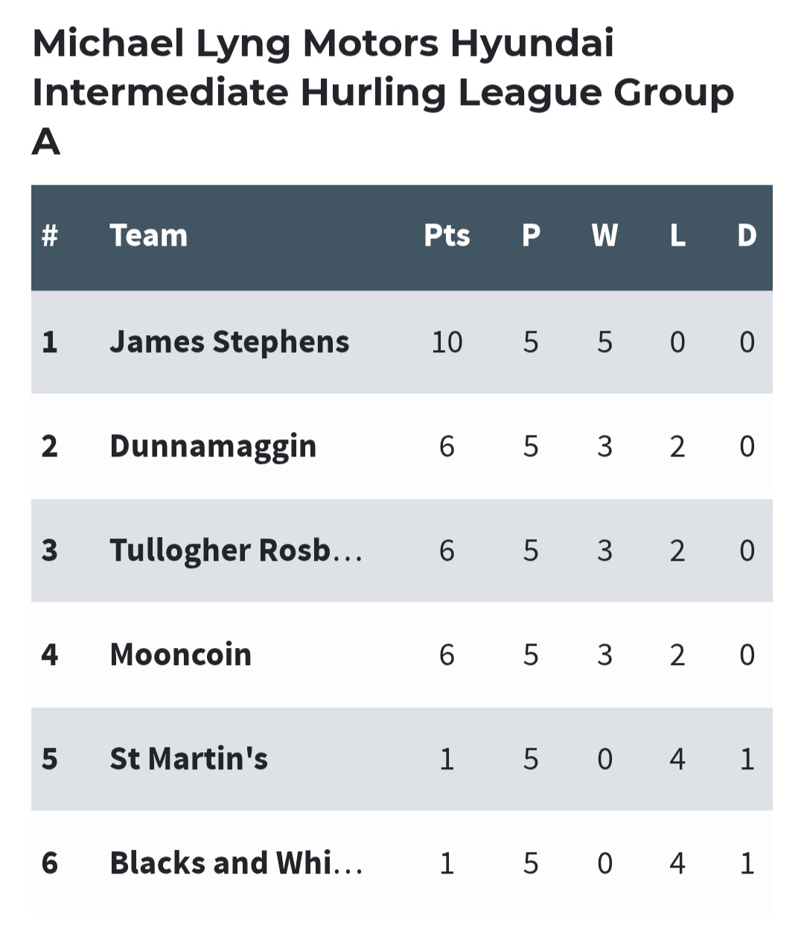Open the Mooncoin team link
The height and width of the screenshot is (925, 804).
coord(181,655)
